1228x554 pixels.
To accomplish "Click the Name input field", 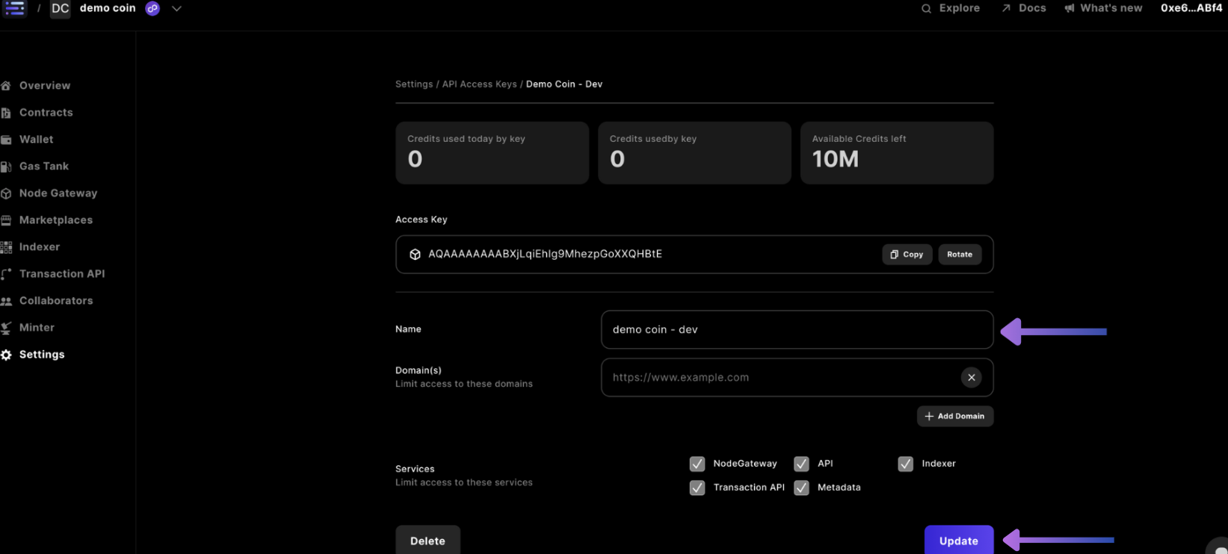I will pyautogui.click(x=796, y=330).
